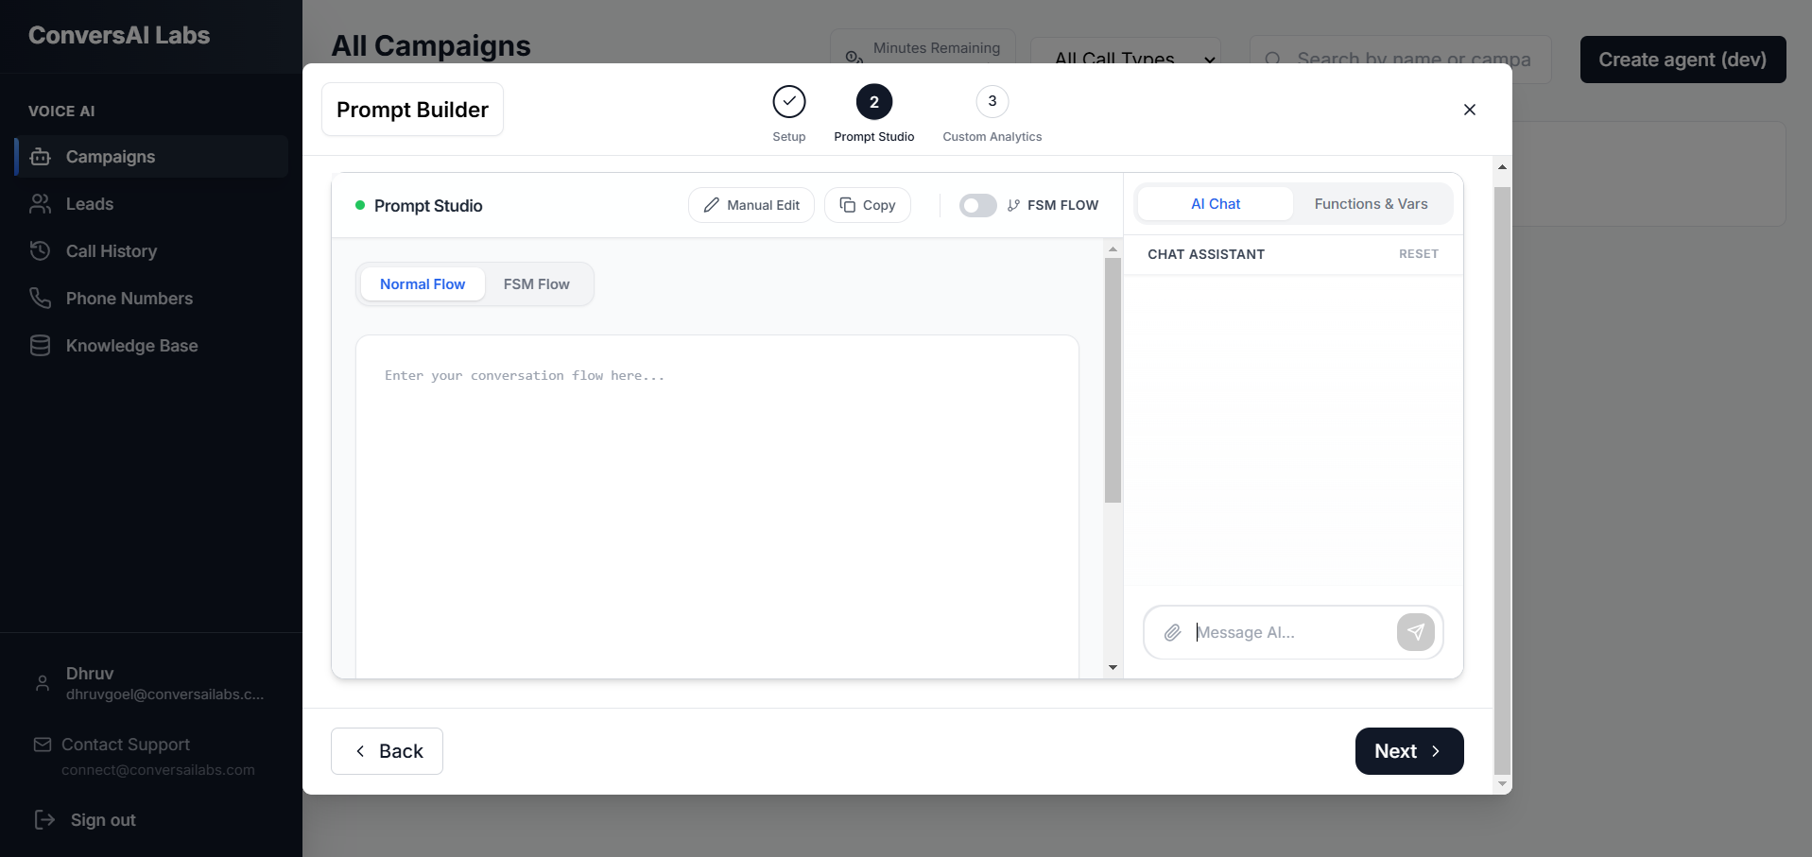1812x857 pixels.
Task: Click the Copy clipboard icon
Action: point(848,205)
